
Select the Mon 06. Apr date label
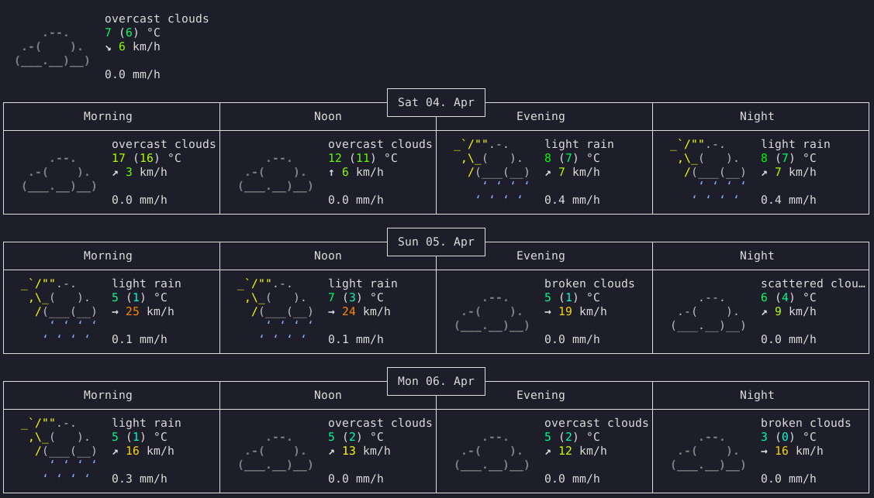[x=436, y=381]
